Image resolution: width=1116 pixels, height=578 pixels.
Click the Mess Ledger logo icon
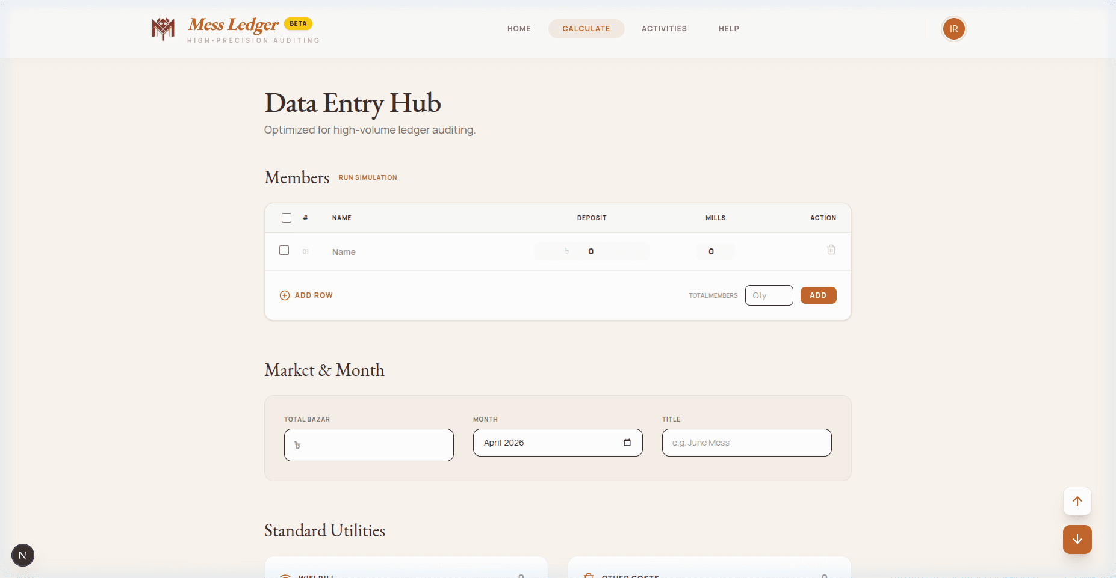click(x=161, y=28)
